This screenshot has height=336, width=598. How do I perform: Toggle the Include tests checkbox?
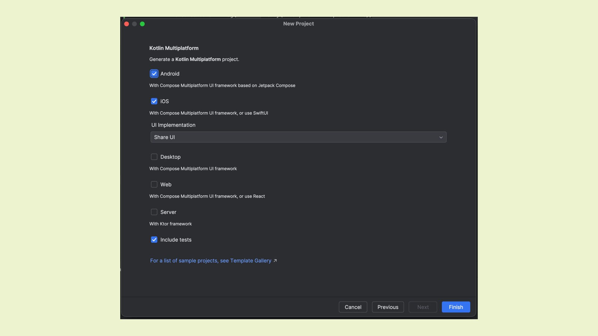coord(154,240)
